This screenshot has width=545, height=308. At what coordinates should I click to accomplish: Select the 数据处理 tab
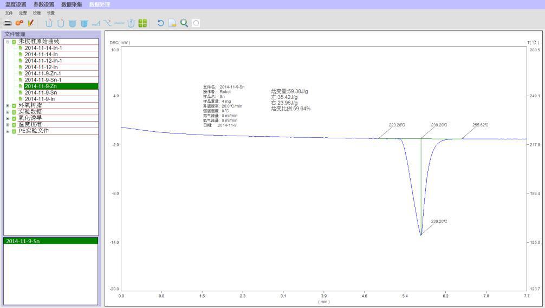click(x=99, y=4)
